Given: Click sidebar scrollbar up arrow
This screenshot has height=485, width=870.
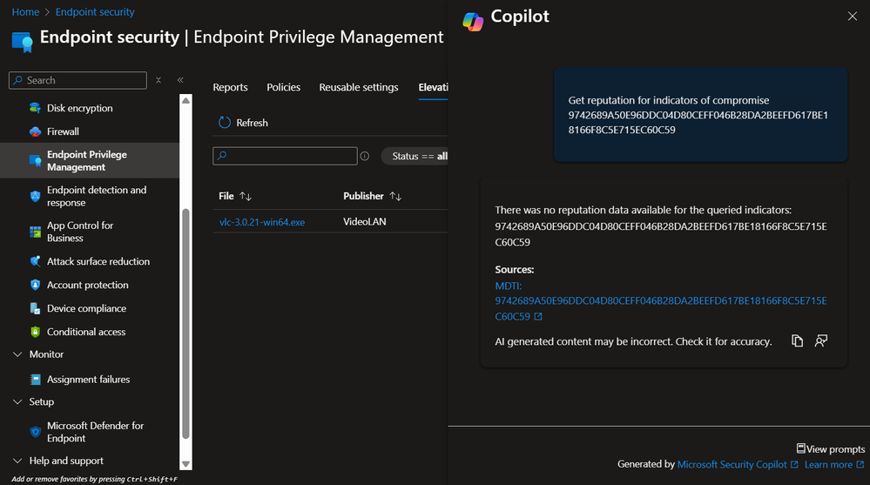Looking at the screenshot, I should point(185,100).
